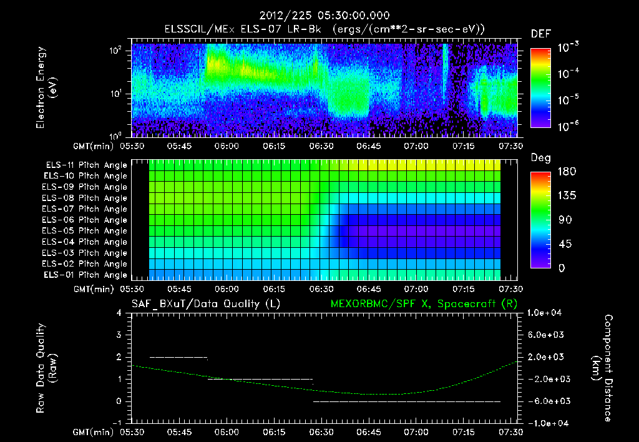Click the Raw Data Quality (Raw) axis label
The height and width of the screenshot is (442, 639).
46,368
